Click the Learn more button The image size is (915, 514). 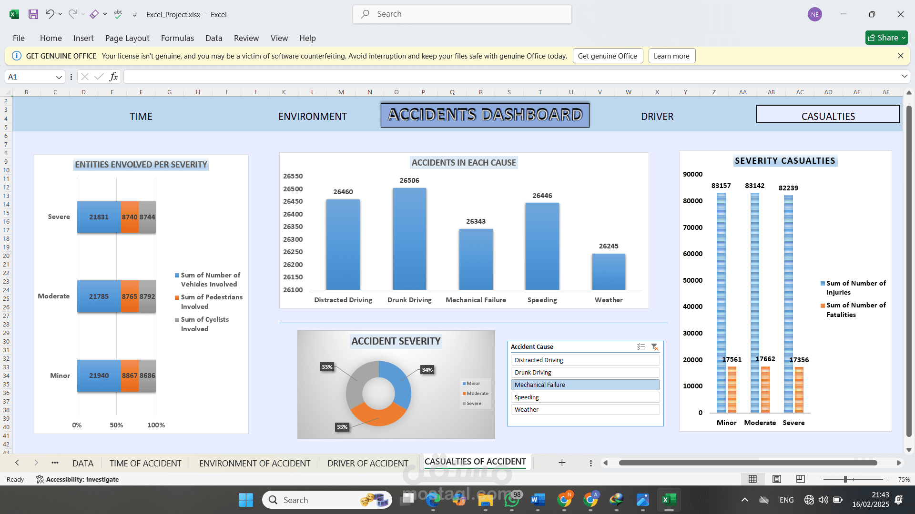(671, 56)
